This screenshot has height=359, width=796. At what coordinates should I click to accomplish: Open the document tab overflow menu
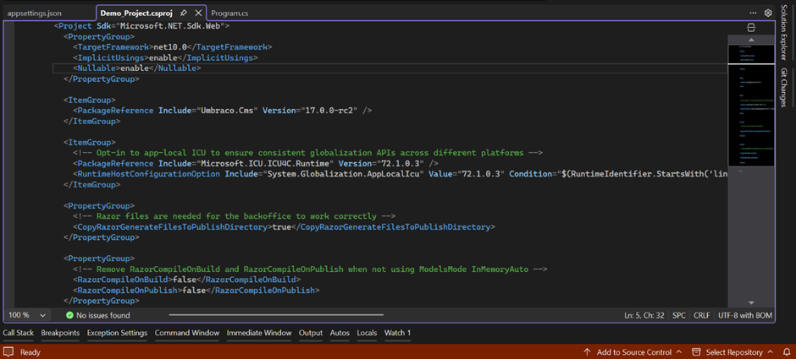[x=753, y=14]
